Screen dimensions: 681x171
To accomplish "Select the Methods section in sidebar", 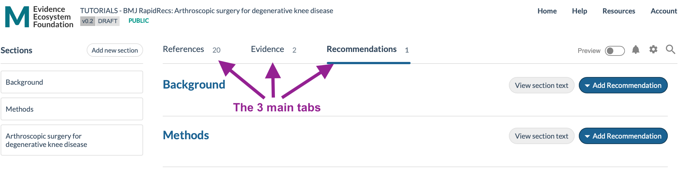I will click(x=72, y=109).
